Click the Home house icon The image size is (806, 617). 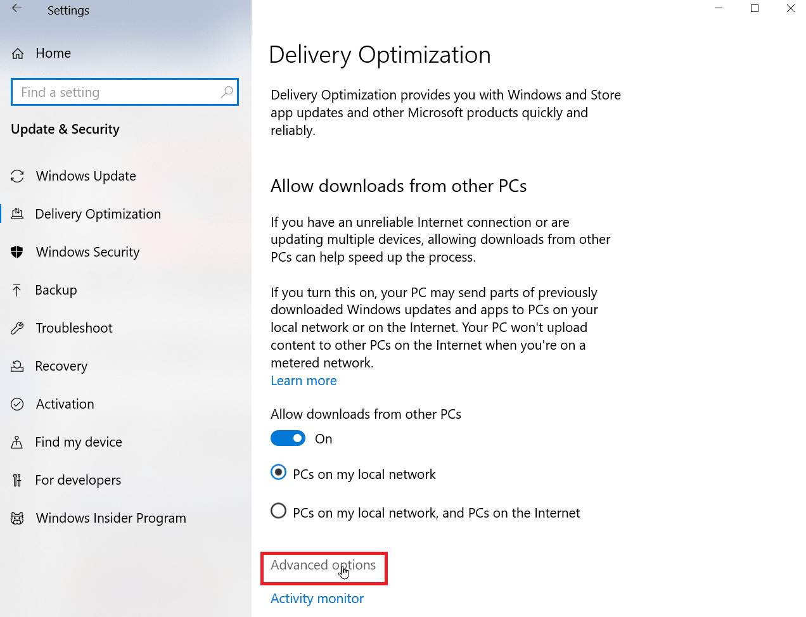pos(18,54)
